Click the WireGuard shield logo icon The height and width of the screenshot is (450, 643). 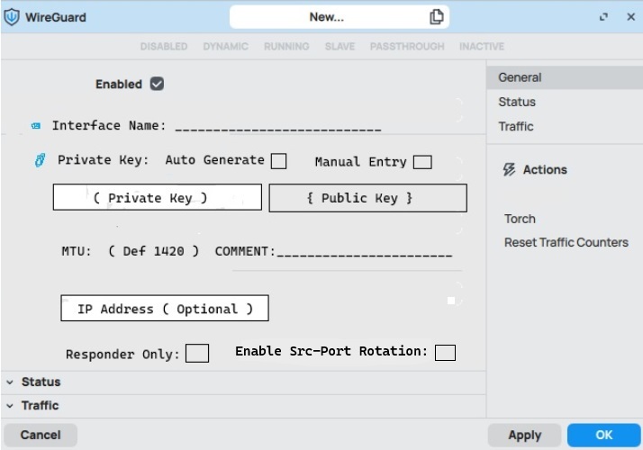coord(12,17)
